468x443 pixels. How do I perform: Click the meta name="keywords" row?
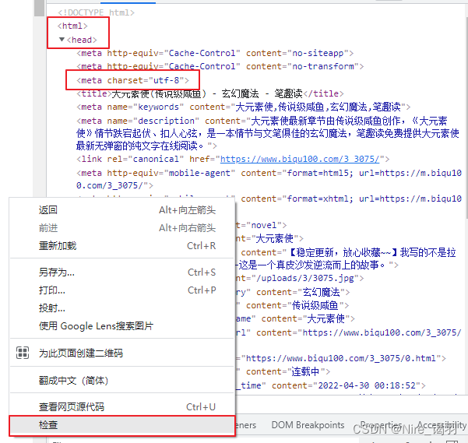click(x=244, y=107)
